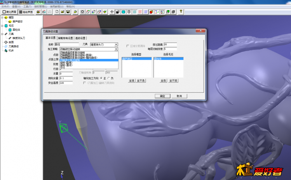This screenshot has height=180, width=291.
Task: Click the Save floppy disk toolbar icon
Action: (68, 12)
